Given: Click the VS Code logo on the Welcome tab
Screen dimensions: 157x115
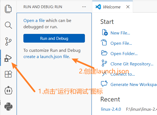Looking at the screenshot, I should (98, 7).
